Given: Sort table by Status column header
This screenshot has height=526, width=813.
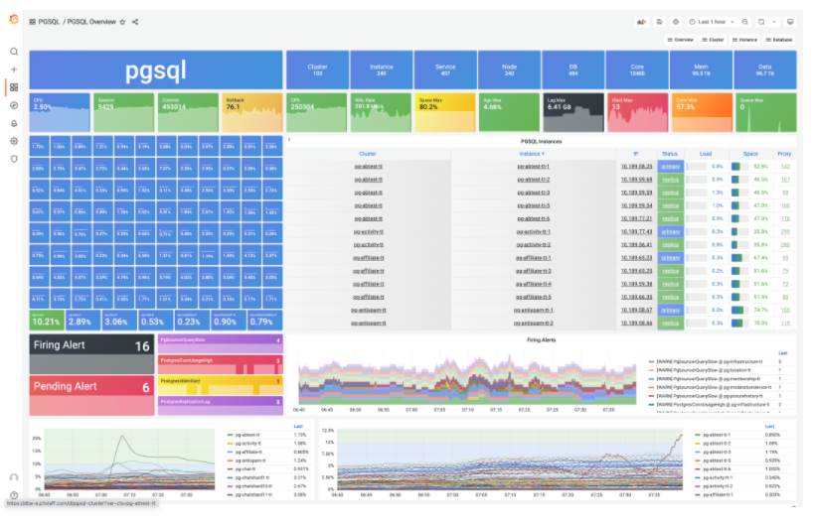Looking at the screenshot, I should (x=670, y=154).
